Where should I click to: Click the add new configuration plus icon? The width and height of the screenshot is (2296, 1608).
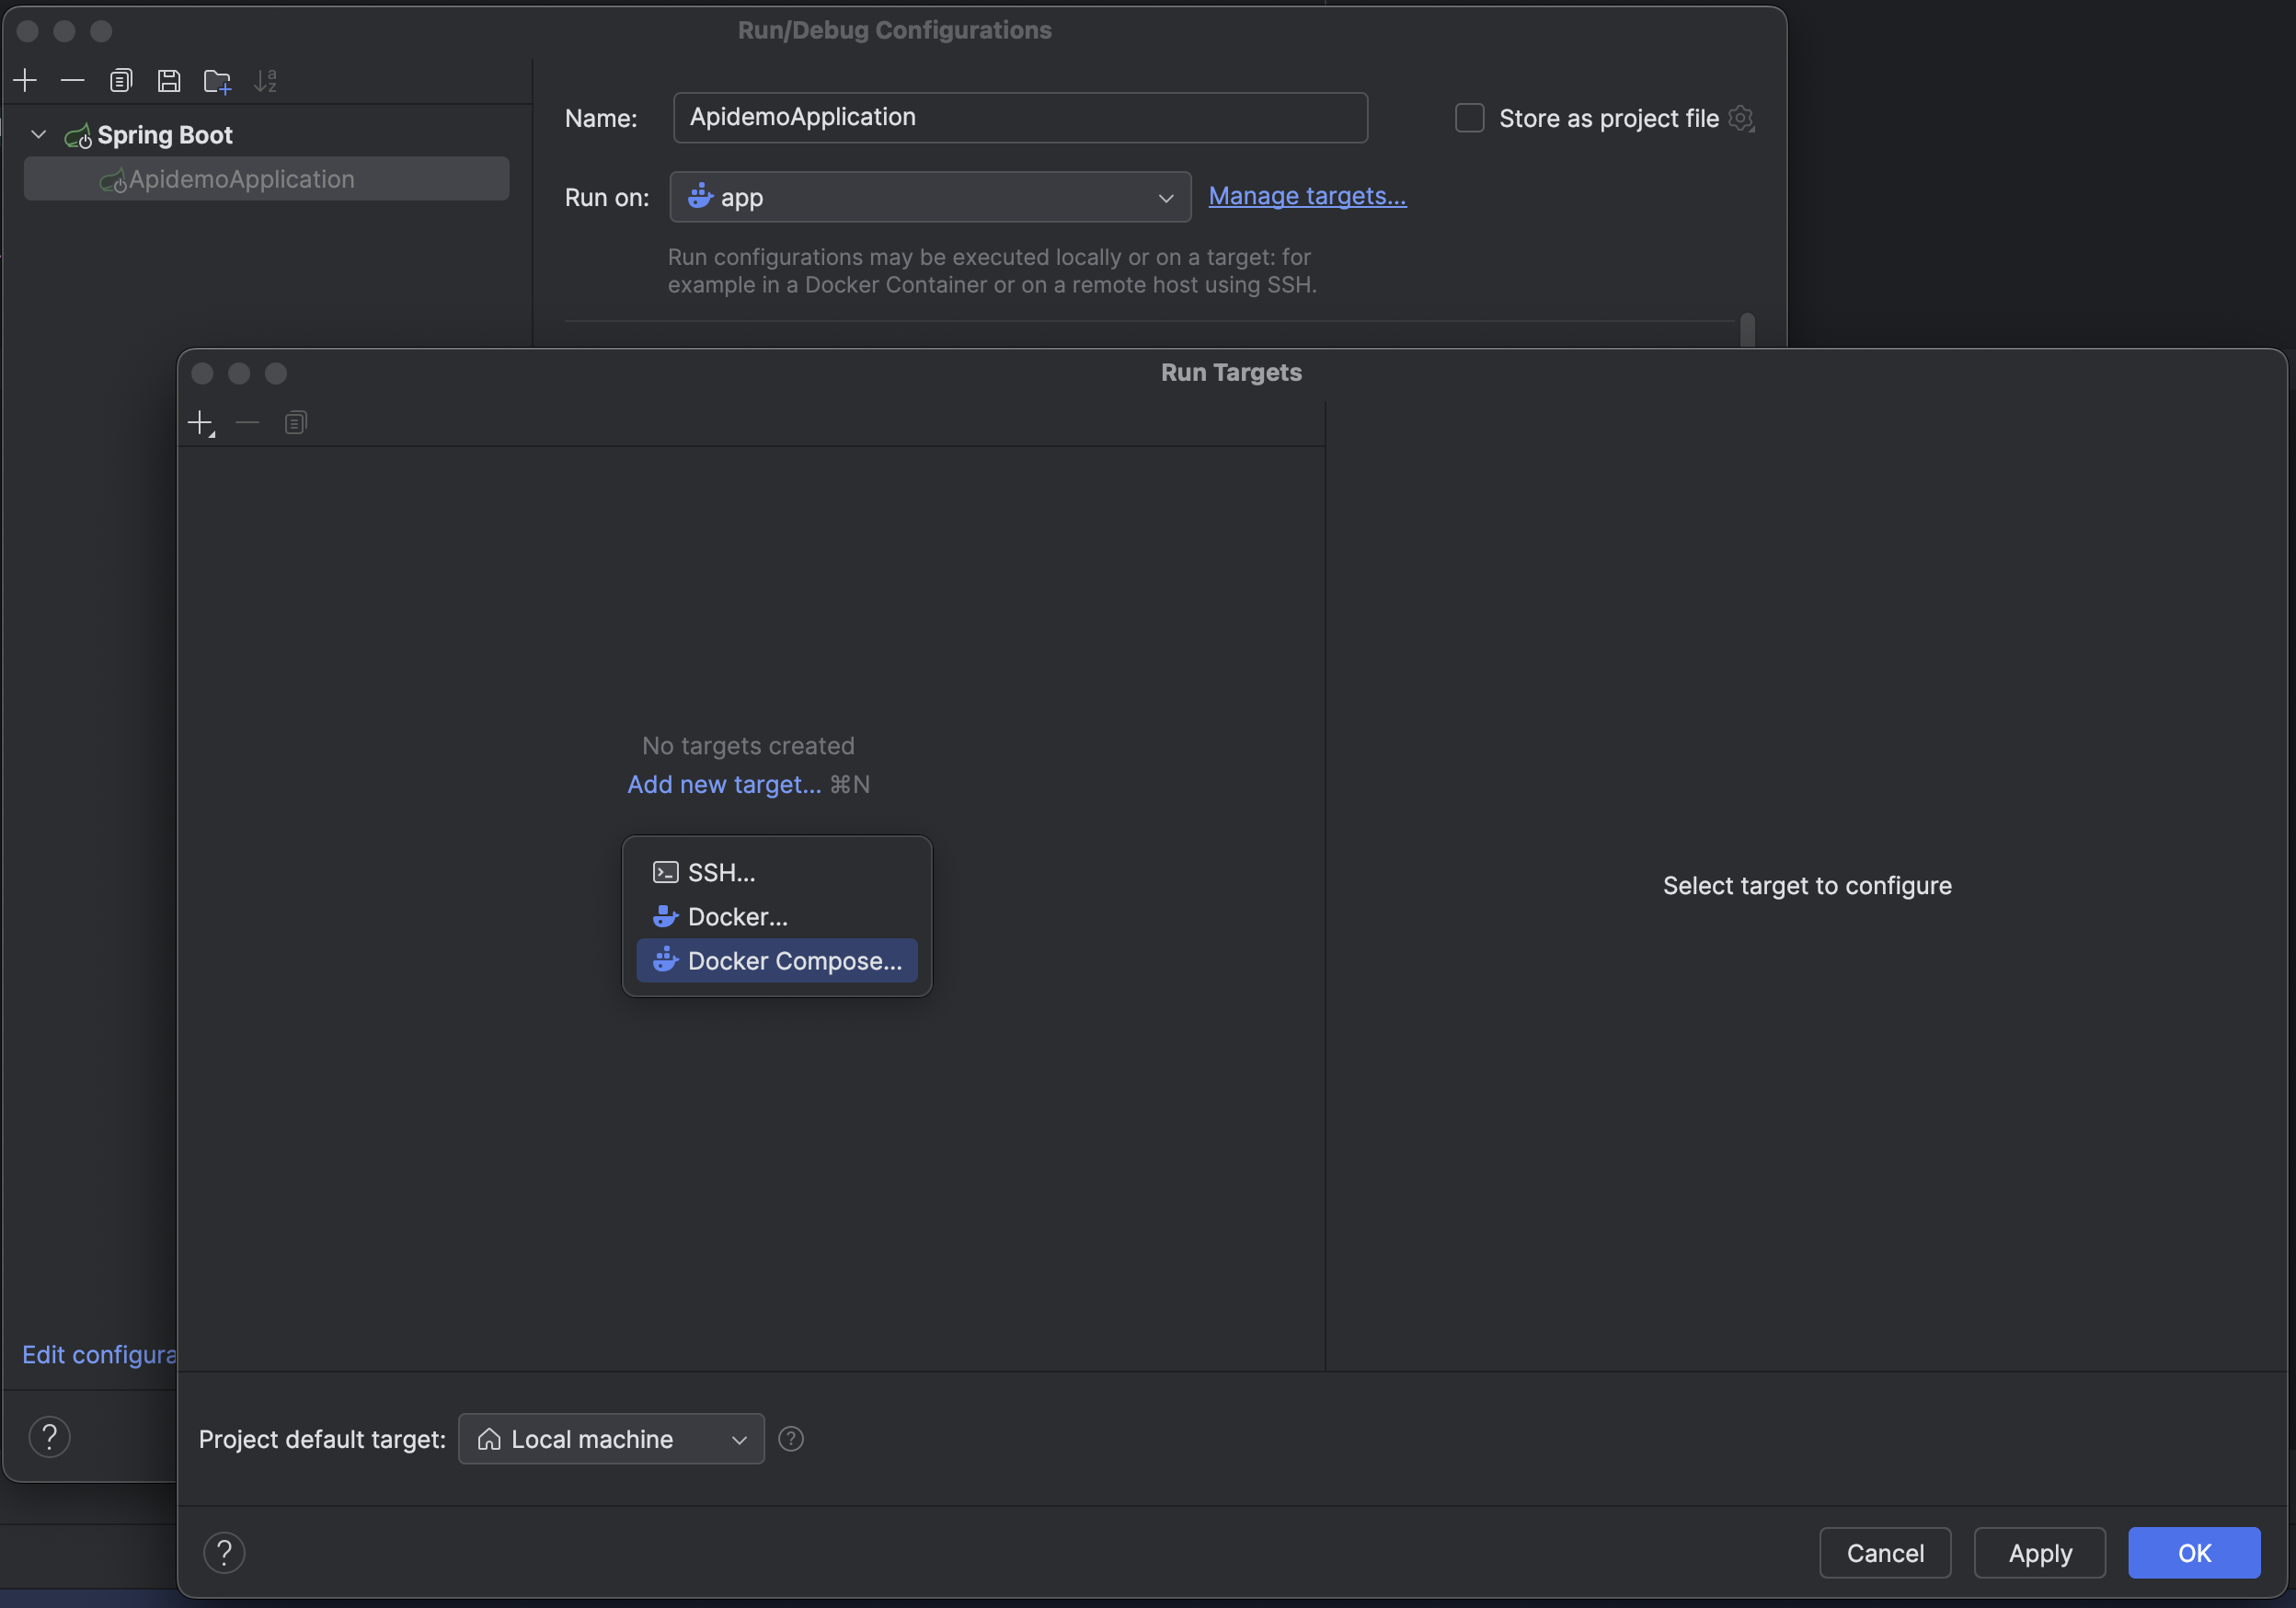tap(26, 80)
